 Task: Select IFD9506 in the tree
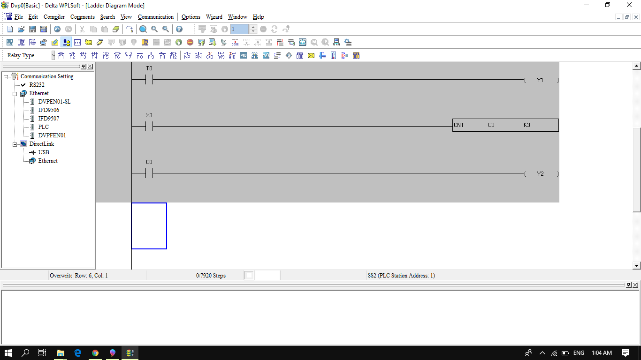(x=49, y=110)
